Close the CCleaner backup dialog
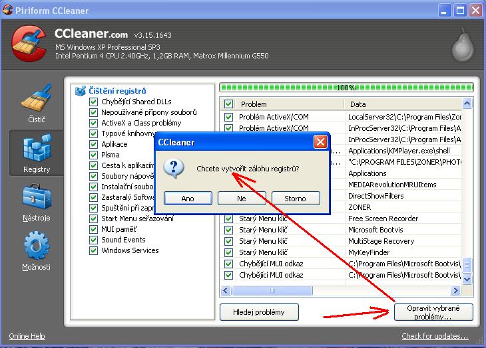Viewport: 486px width, 348px height. coord(320,142)
